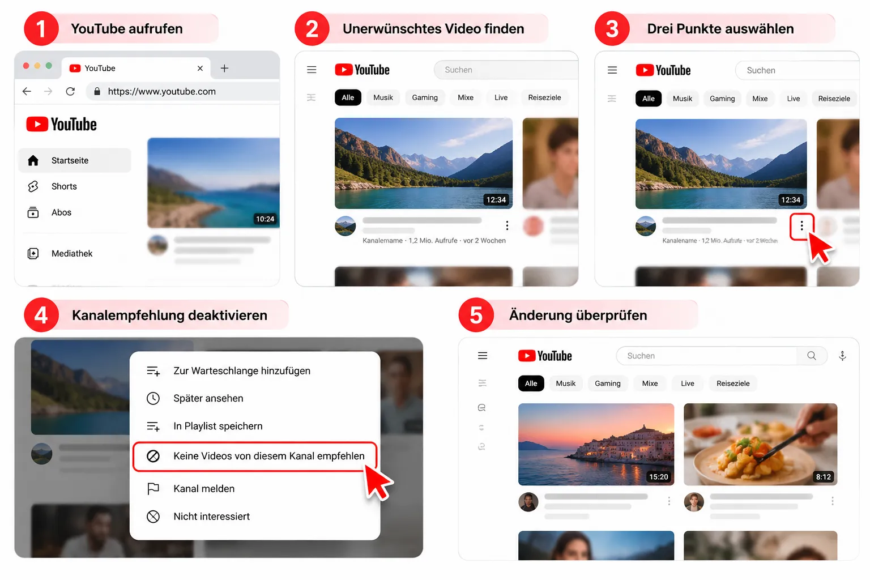The width and height of the screenshot is (870, 580).
Task: Play the coastal town video lasting 15:20
Action: click(596, 445)
